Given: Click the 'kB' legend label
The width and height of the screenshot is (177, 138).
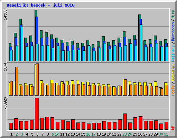Looking at the screenshot, I should (x=173, y=128).
